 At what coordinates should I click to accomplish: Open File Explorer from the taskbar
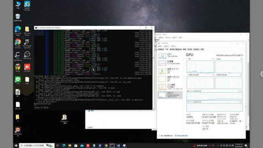[70, 146]
